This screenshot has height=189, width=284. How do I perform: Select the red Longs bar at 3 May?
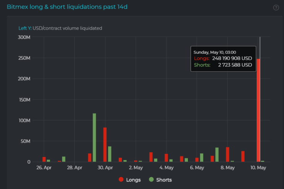coord(151,157)
